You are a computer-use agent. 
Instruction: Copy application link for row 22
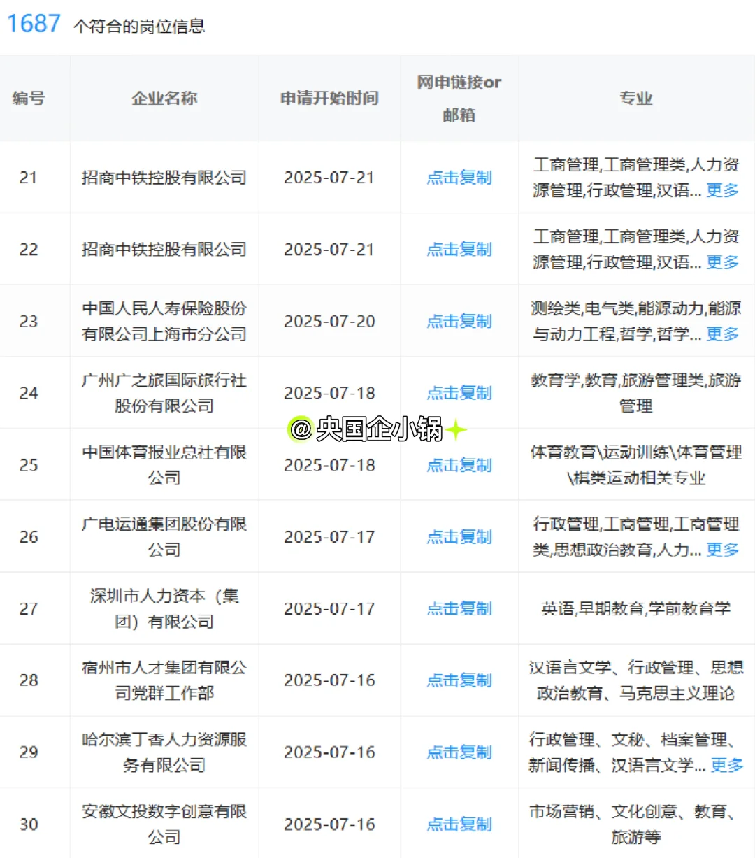coord(459,250)
